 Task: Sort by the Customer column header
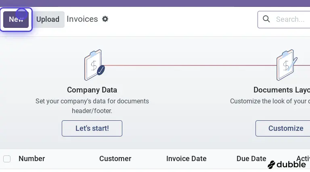pyautogui.click(x=115, y=159)
